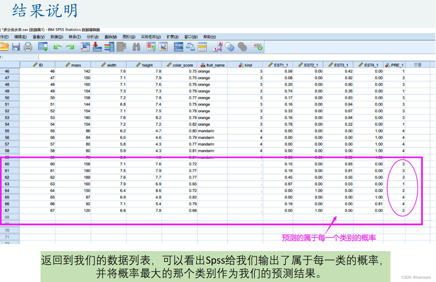
Task: Select row header 55
Action: click(10, 131)
